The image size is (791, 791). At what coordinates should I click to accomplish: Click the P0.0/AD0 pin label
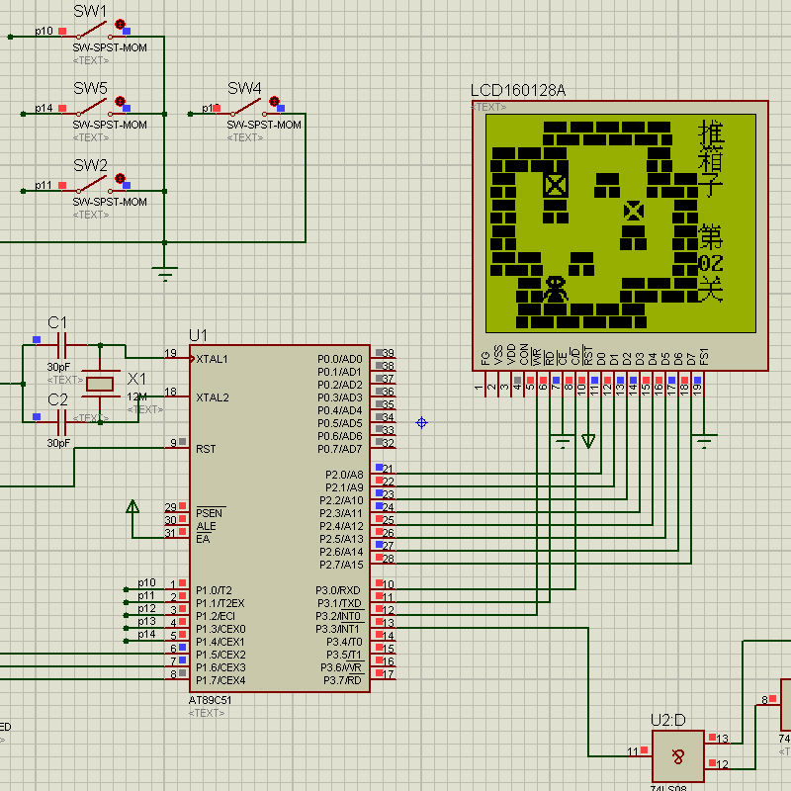pos(339,359)
